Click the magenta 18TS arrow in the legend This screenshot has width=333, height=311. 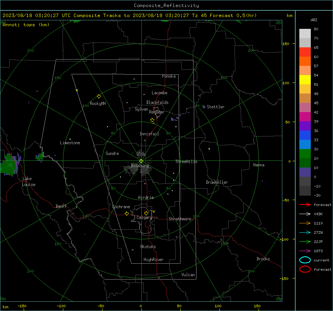tap(305, 251)
